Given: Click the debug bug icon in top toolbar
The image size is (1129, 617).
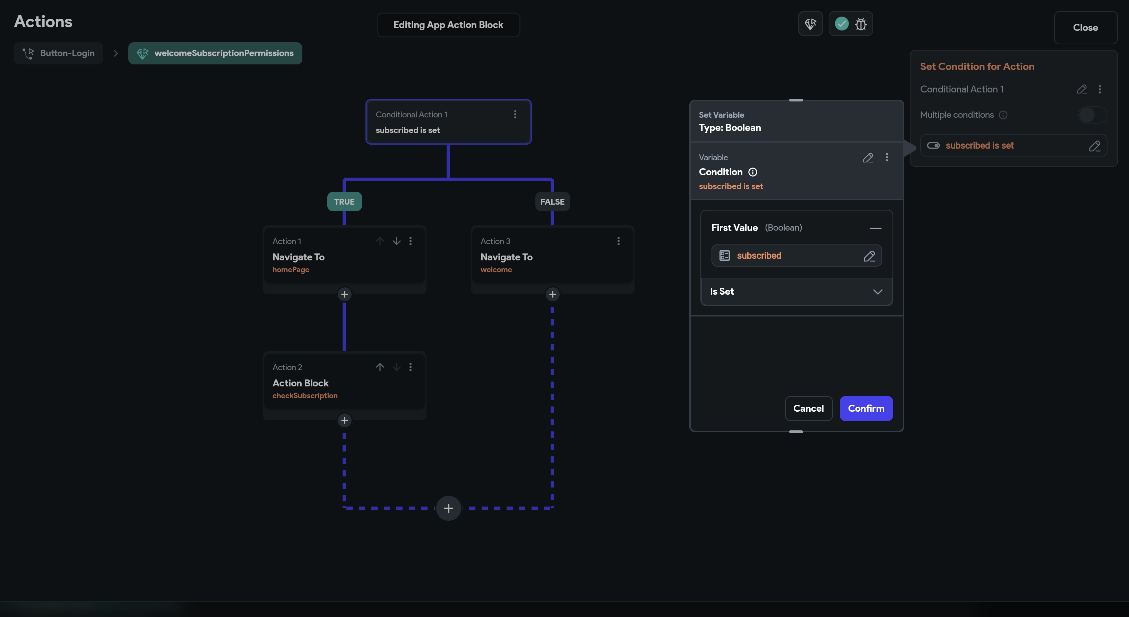Looking at the screenshot, I should pyautogui.click(x=861, y=24).
